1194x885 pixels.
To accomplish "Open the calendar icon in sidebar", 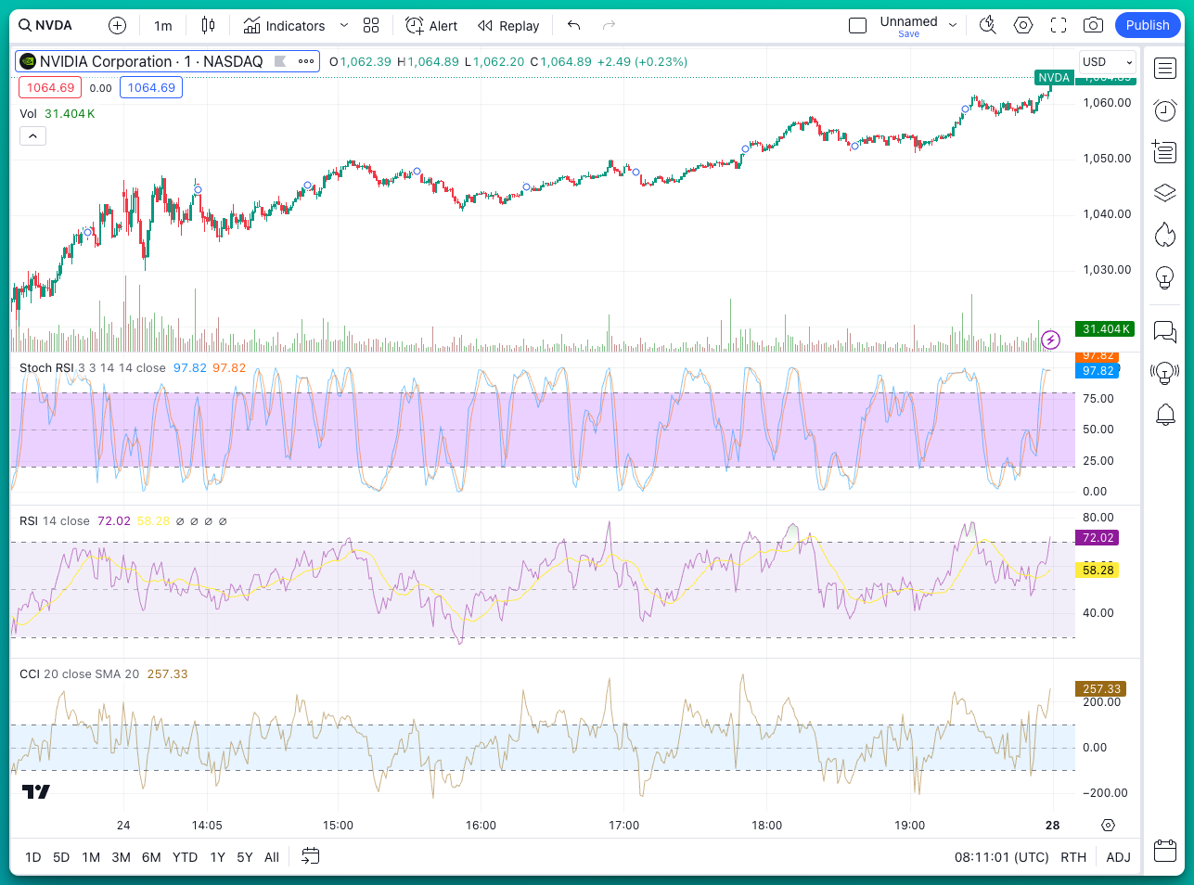I will point(1165,850).
